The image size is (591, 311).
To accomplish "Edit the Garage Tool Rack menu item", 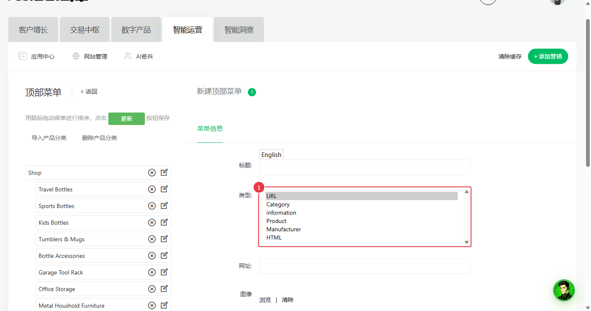I will click(164, 272).
